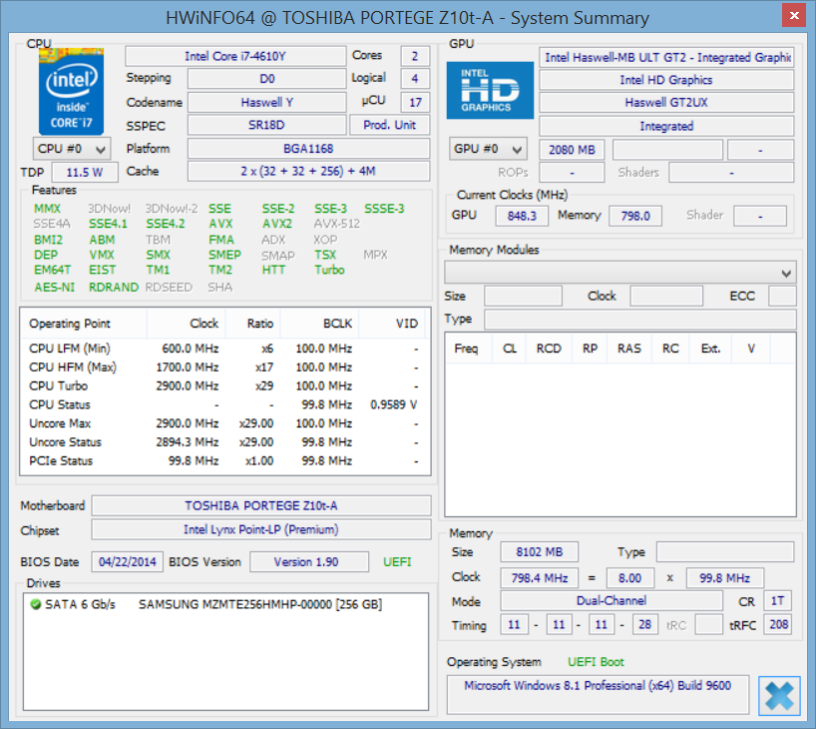Click the Timing value 28
Viewport: 816px width, 729px height.
point(644,624)
